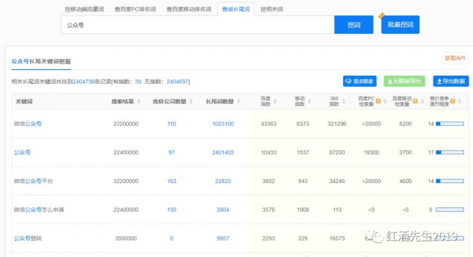Click the 挖词 search button
The width and height of the screenshot is (473, 257).
[x=354, y=25]
